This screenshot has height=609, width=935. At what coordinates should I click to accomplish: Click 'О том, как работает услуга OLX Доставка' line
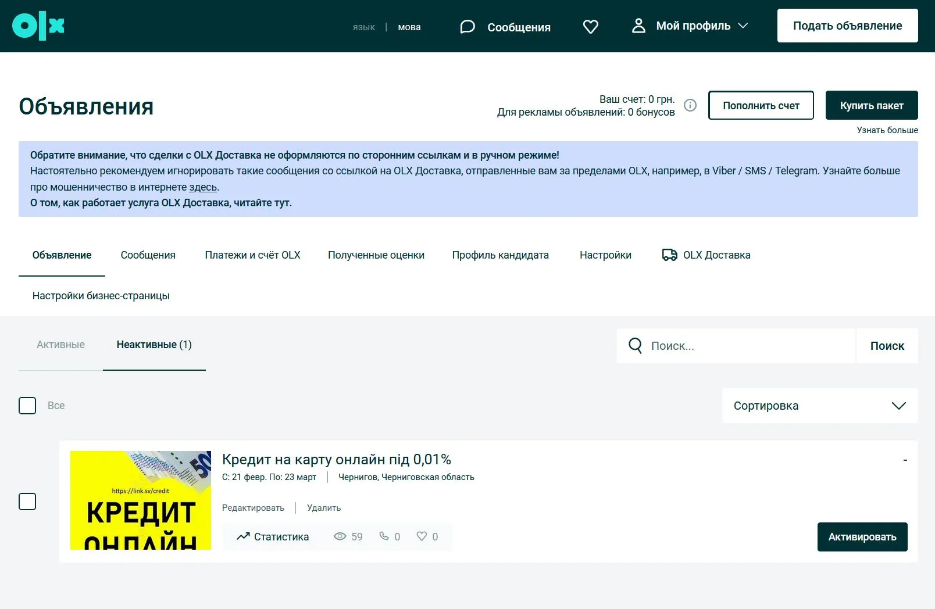click(x=161, y=203)
